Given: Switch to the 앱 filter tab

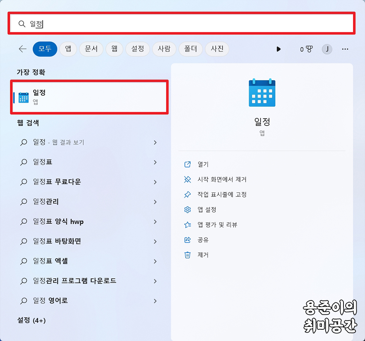Looking at the screenshot, I should click(68, 49).
